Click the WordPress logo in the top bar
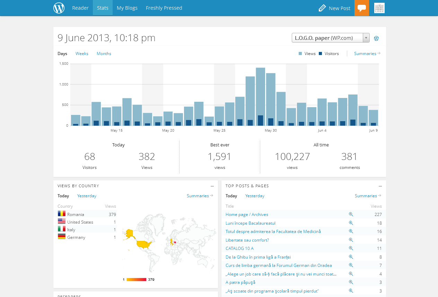Image resolution: width=438 pixels, height=297 pixels. pyautogui.click(x=59, y=8)
